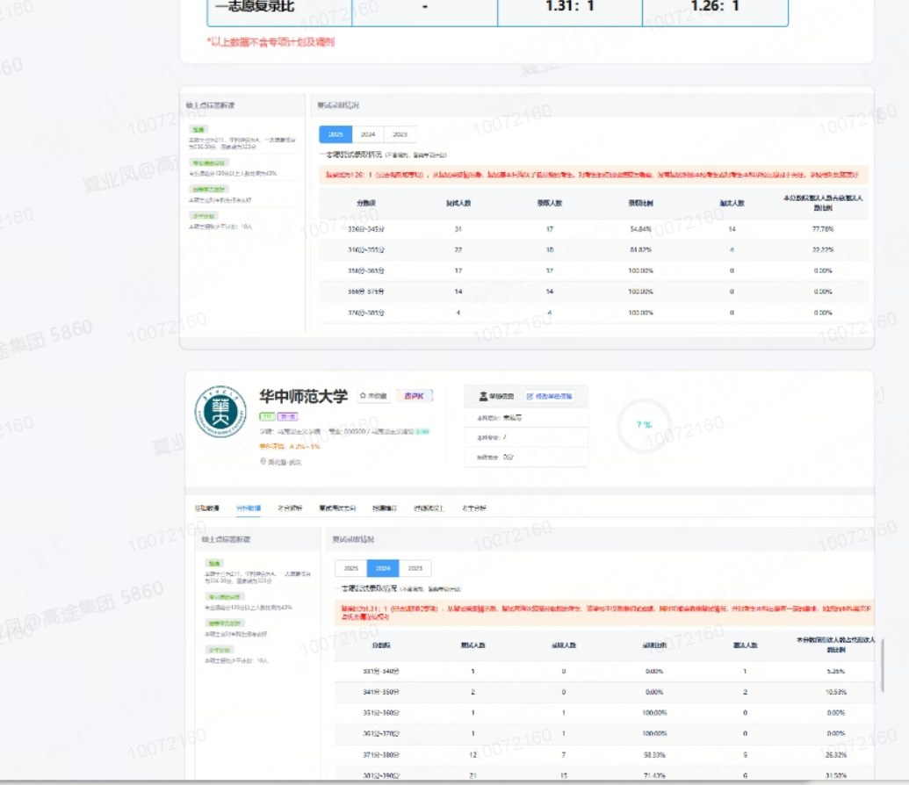Click the circular percentage probability indicator
Viewport: 909px width, 785px height.
[x=644, y=426]
